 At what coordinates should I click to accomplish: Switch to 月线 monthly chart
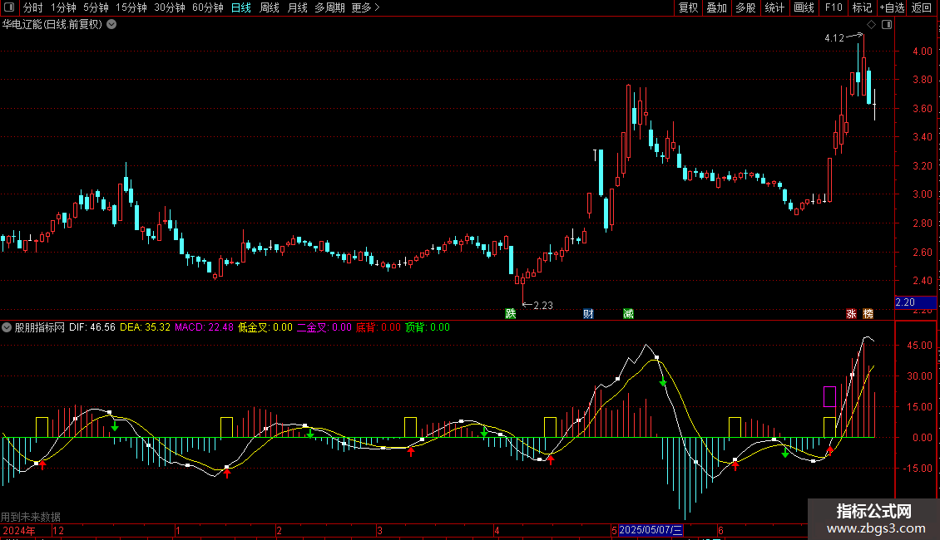(x=297, y=7)
